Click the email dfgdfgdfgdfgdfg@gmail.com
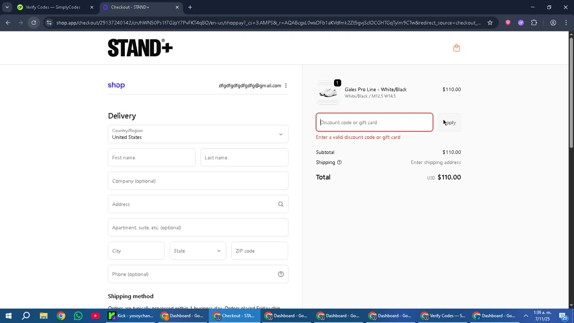The height and width of the screenshot is (323, 574). (250, 86)
